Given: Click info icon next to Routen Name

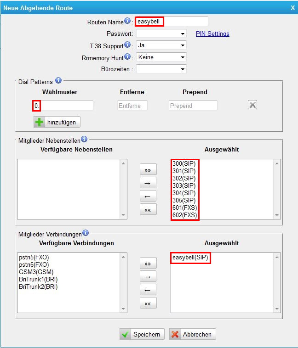Looking at the screenshot, I should click(127, 21).
